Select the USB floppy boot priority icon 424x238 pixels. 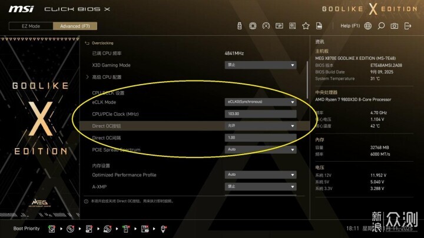145,229
